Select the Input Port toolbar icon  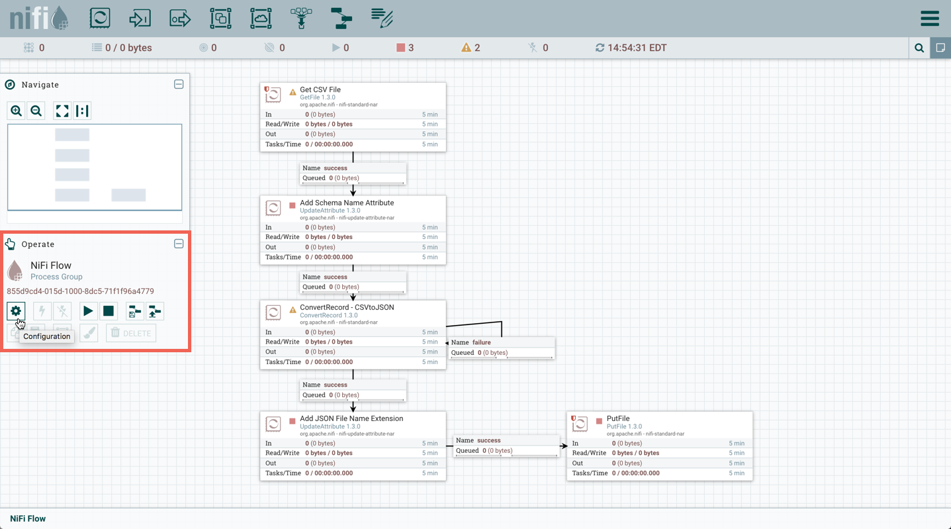point(140,18)
